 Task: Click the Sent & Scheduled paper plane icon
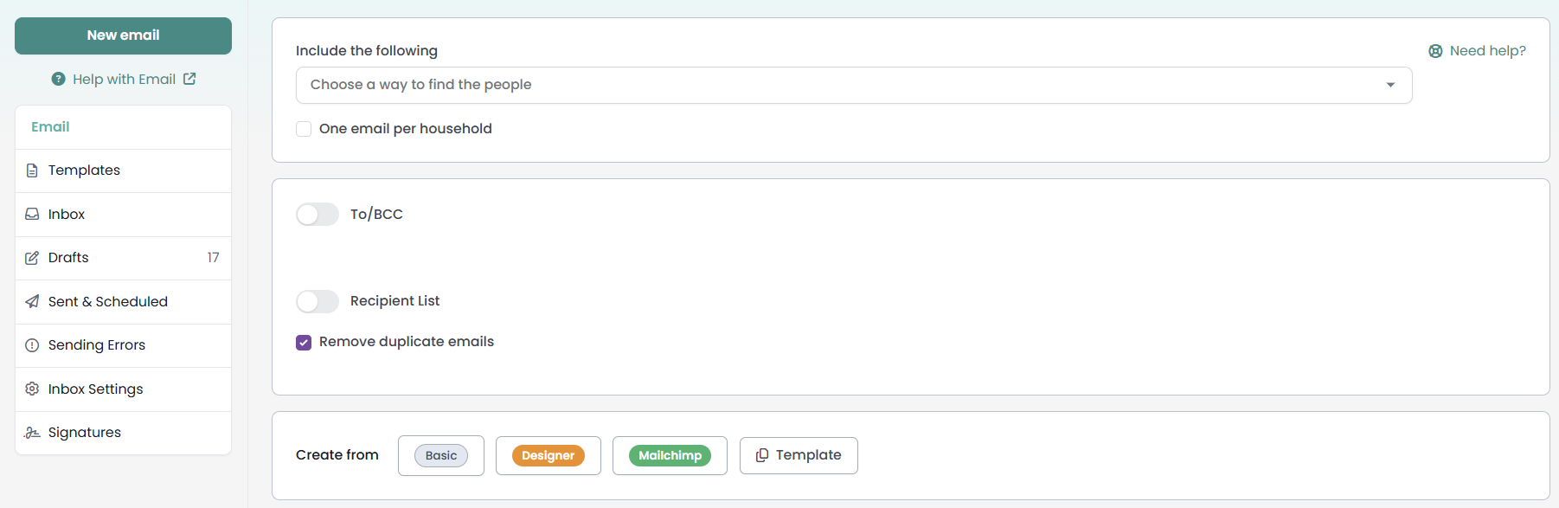pyautogui.click(x=32, y=301)
